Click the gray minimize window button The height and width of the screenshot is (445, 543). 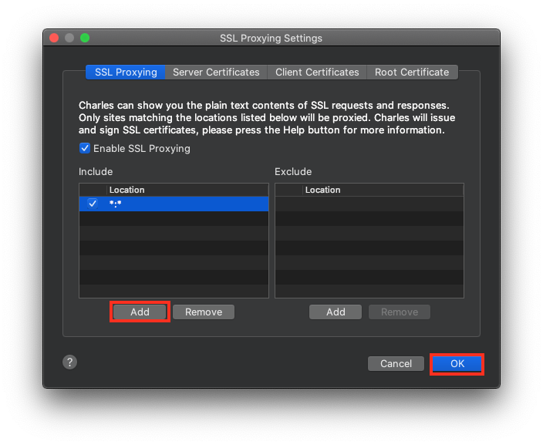click(x=69, y=38)
